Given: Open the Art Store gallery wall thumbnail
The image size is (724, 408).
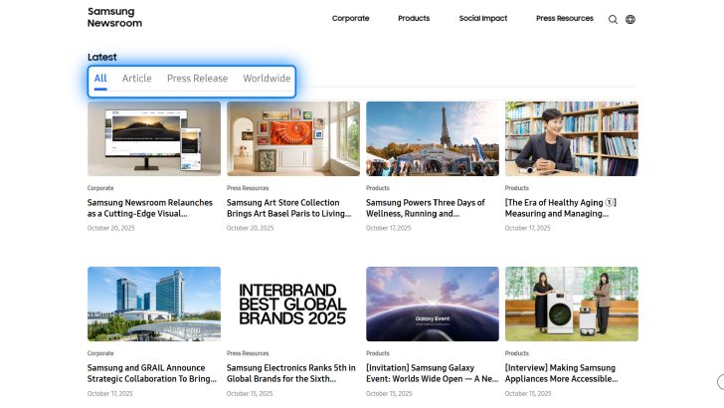Looking at the screenshot, I should [293, 138].
